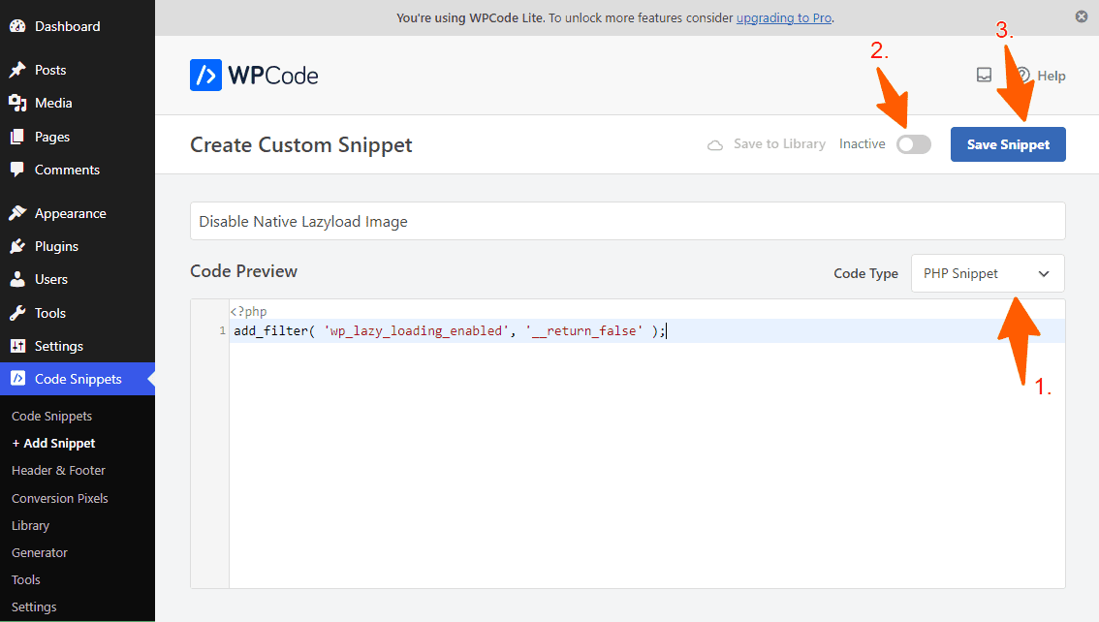
Task: Click the Inactive status label
Action: click(x=862, y=143)
